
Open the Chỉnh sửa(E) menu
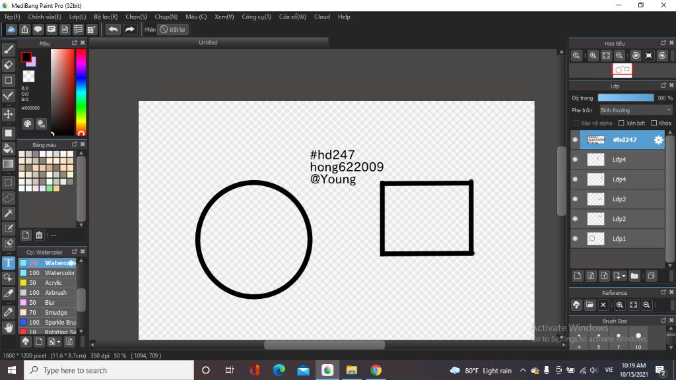point(44,16)
